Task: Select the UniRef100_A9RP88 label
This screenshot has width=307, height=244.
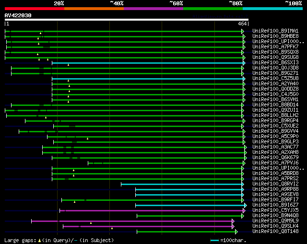Action: click(275, 189)
